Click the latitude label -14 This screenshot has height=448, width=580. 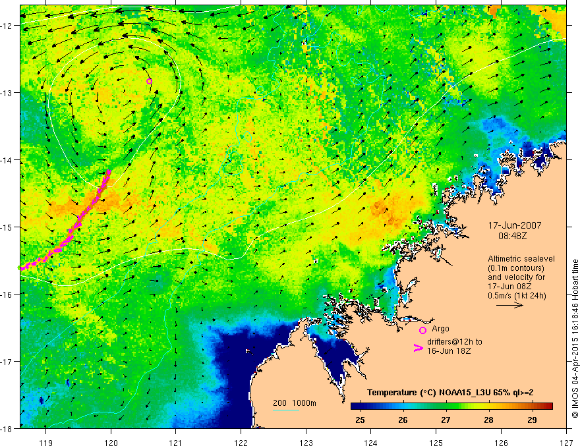(7, 160)
